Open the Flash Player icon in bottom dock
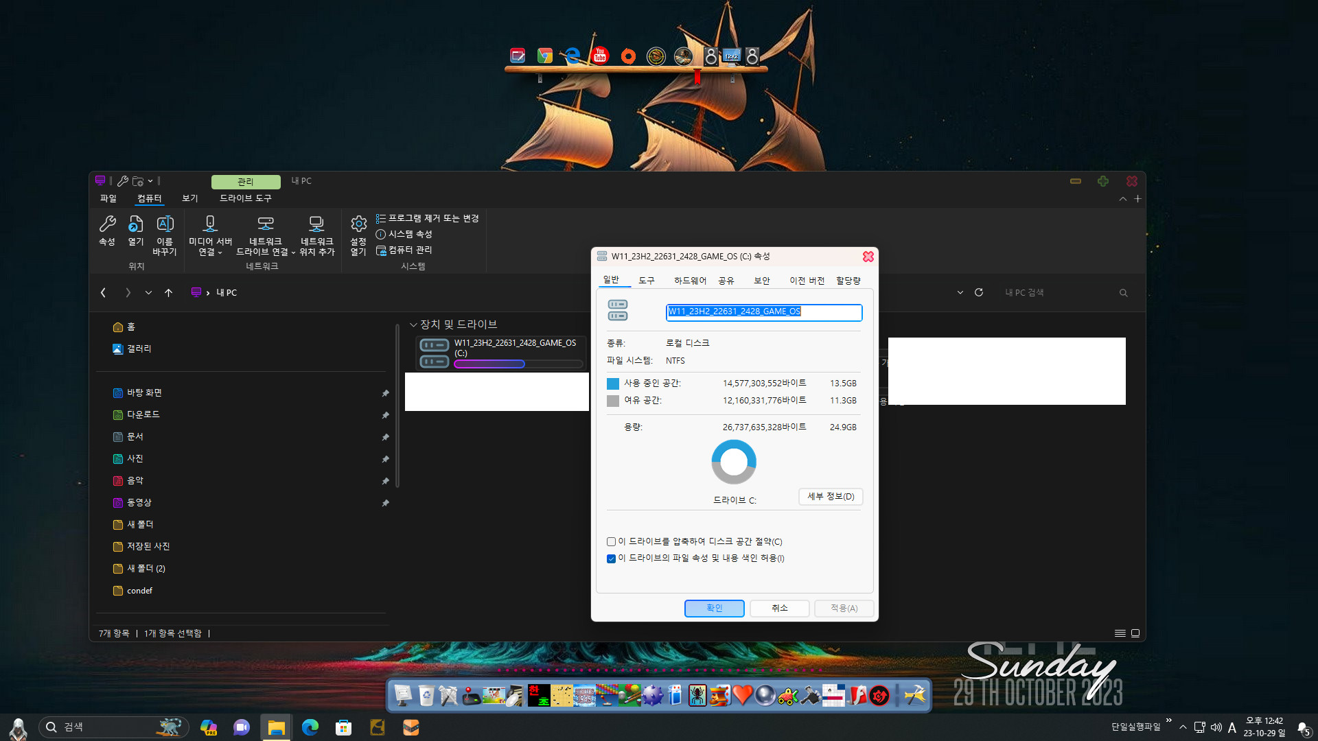Image resolution: width=1318 pixels, height=741 pixels. tap(857, 695)
